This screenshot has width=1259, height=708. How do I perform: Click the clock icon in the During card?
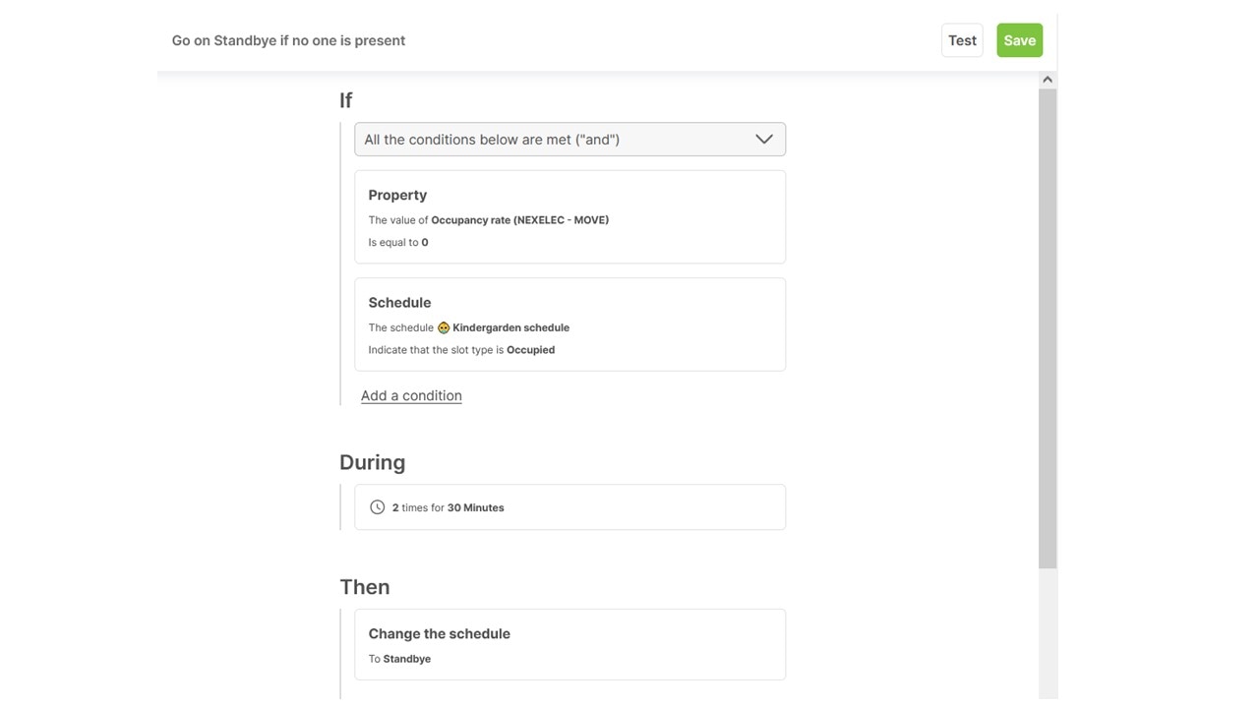coord(377,507)
